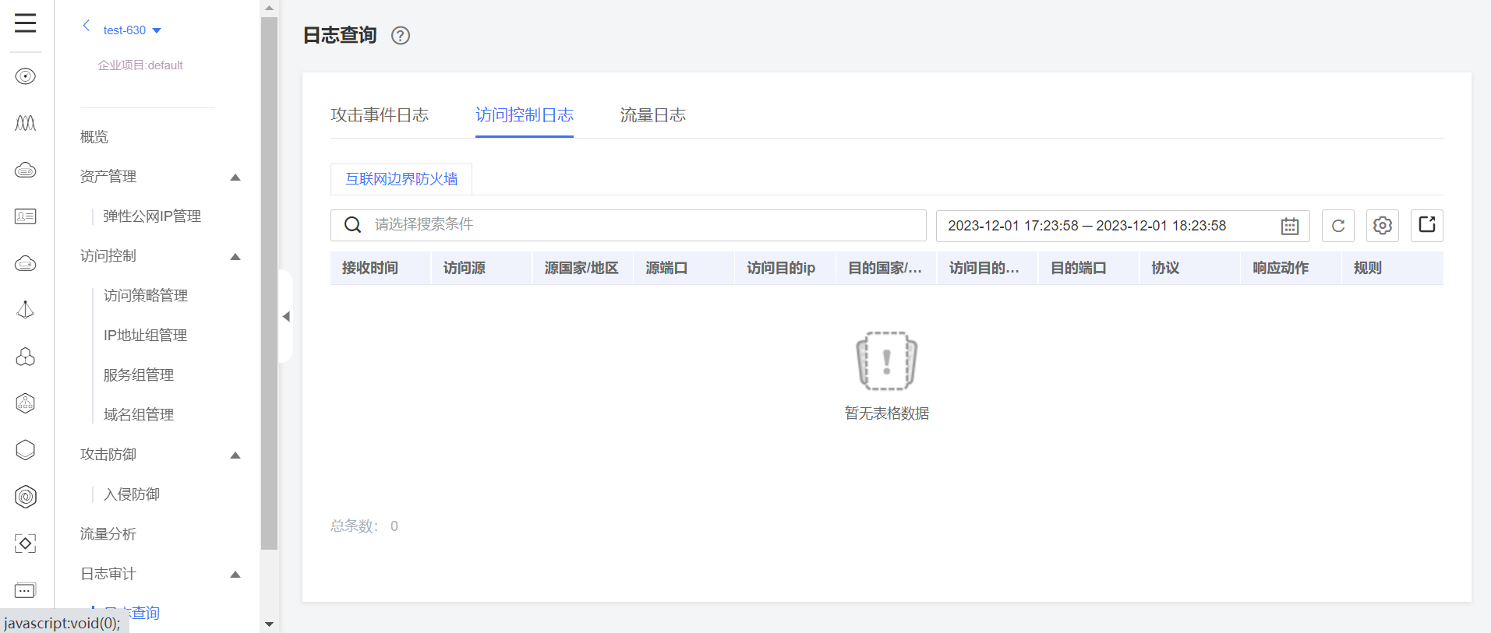The height and width of the screenshot is (633, 1491).
Task: Click the eye icon in left rail
Action: point(25,76)
